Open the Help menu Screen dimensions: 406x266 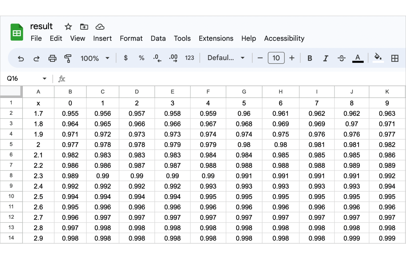pyautogui.click(x=249, y=38)
